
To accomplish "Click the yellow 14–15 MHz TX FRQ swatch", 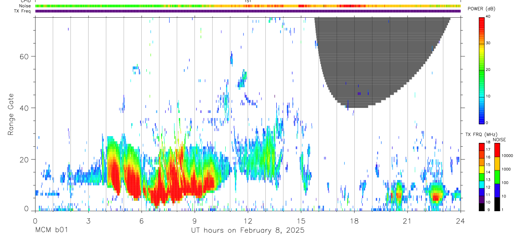I will point(481,169).
